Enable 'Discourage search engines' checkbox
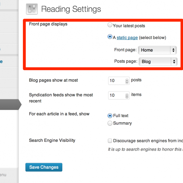The width and height of the screenshot is (183, 183). pyautogui.click(x=110, y=141)
